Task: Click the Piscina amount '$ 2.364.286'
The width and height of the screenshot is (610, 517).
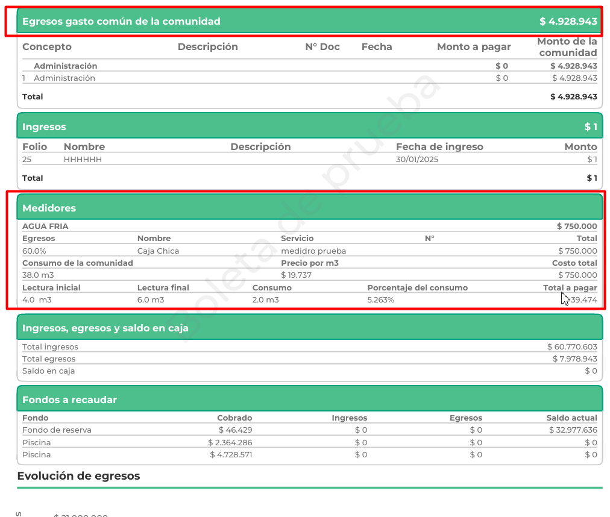Action: [230, 443]
